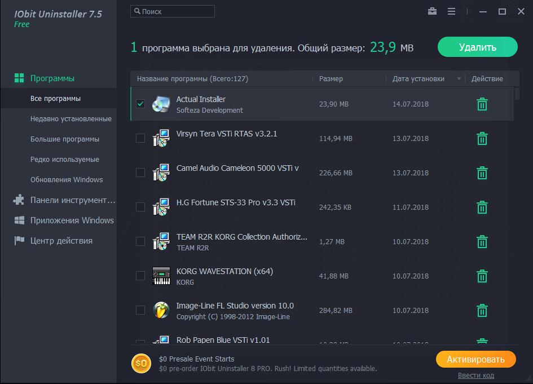Click trash icon for H.G Fortune STS-33
The height and width of the screenshot is (384, 533).
pyautogui.click(x=482, y=208)
